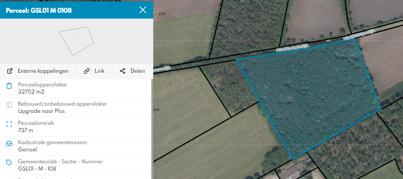The width and height of the screenshot is (403, 179).
Task: Click the 32752 m2 area value
Action: [31, 92]
